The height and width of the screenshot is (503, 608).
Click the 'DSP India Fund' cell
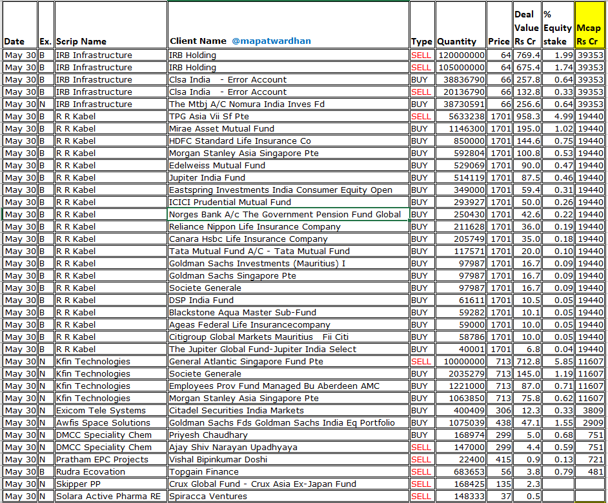coord(289,301)
